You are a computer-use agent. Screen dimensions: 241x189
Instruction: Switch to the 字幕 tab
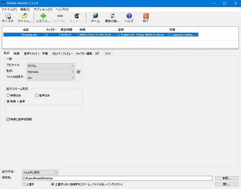(x=45, y=54)
